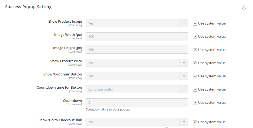Click the Image Width (px) input field
The height and width of the screenshot is (128, 253).
click(137, 37)
